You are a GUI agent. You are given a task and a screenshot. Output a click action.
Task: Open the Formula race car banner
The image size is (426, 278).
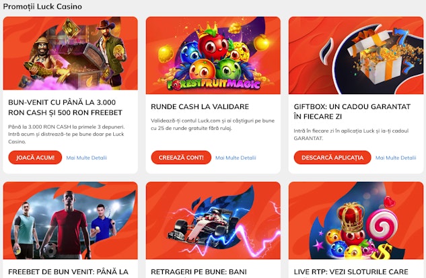click(x=213, y=220)
